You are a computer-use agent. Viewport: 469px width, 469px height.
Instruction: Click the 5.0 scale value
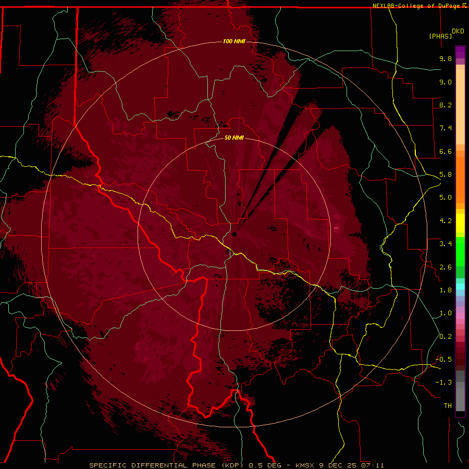[446, 198]
